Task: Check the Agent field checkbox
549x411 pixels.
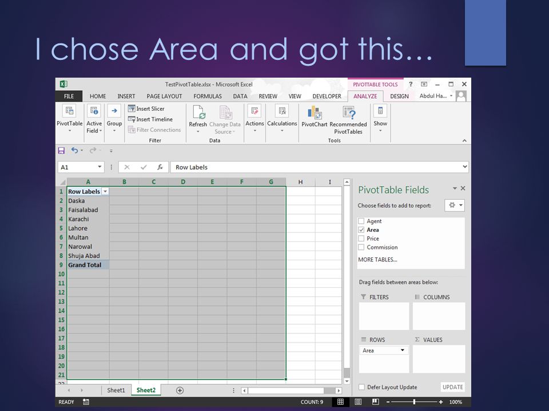Action: [361, 221]
